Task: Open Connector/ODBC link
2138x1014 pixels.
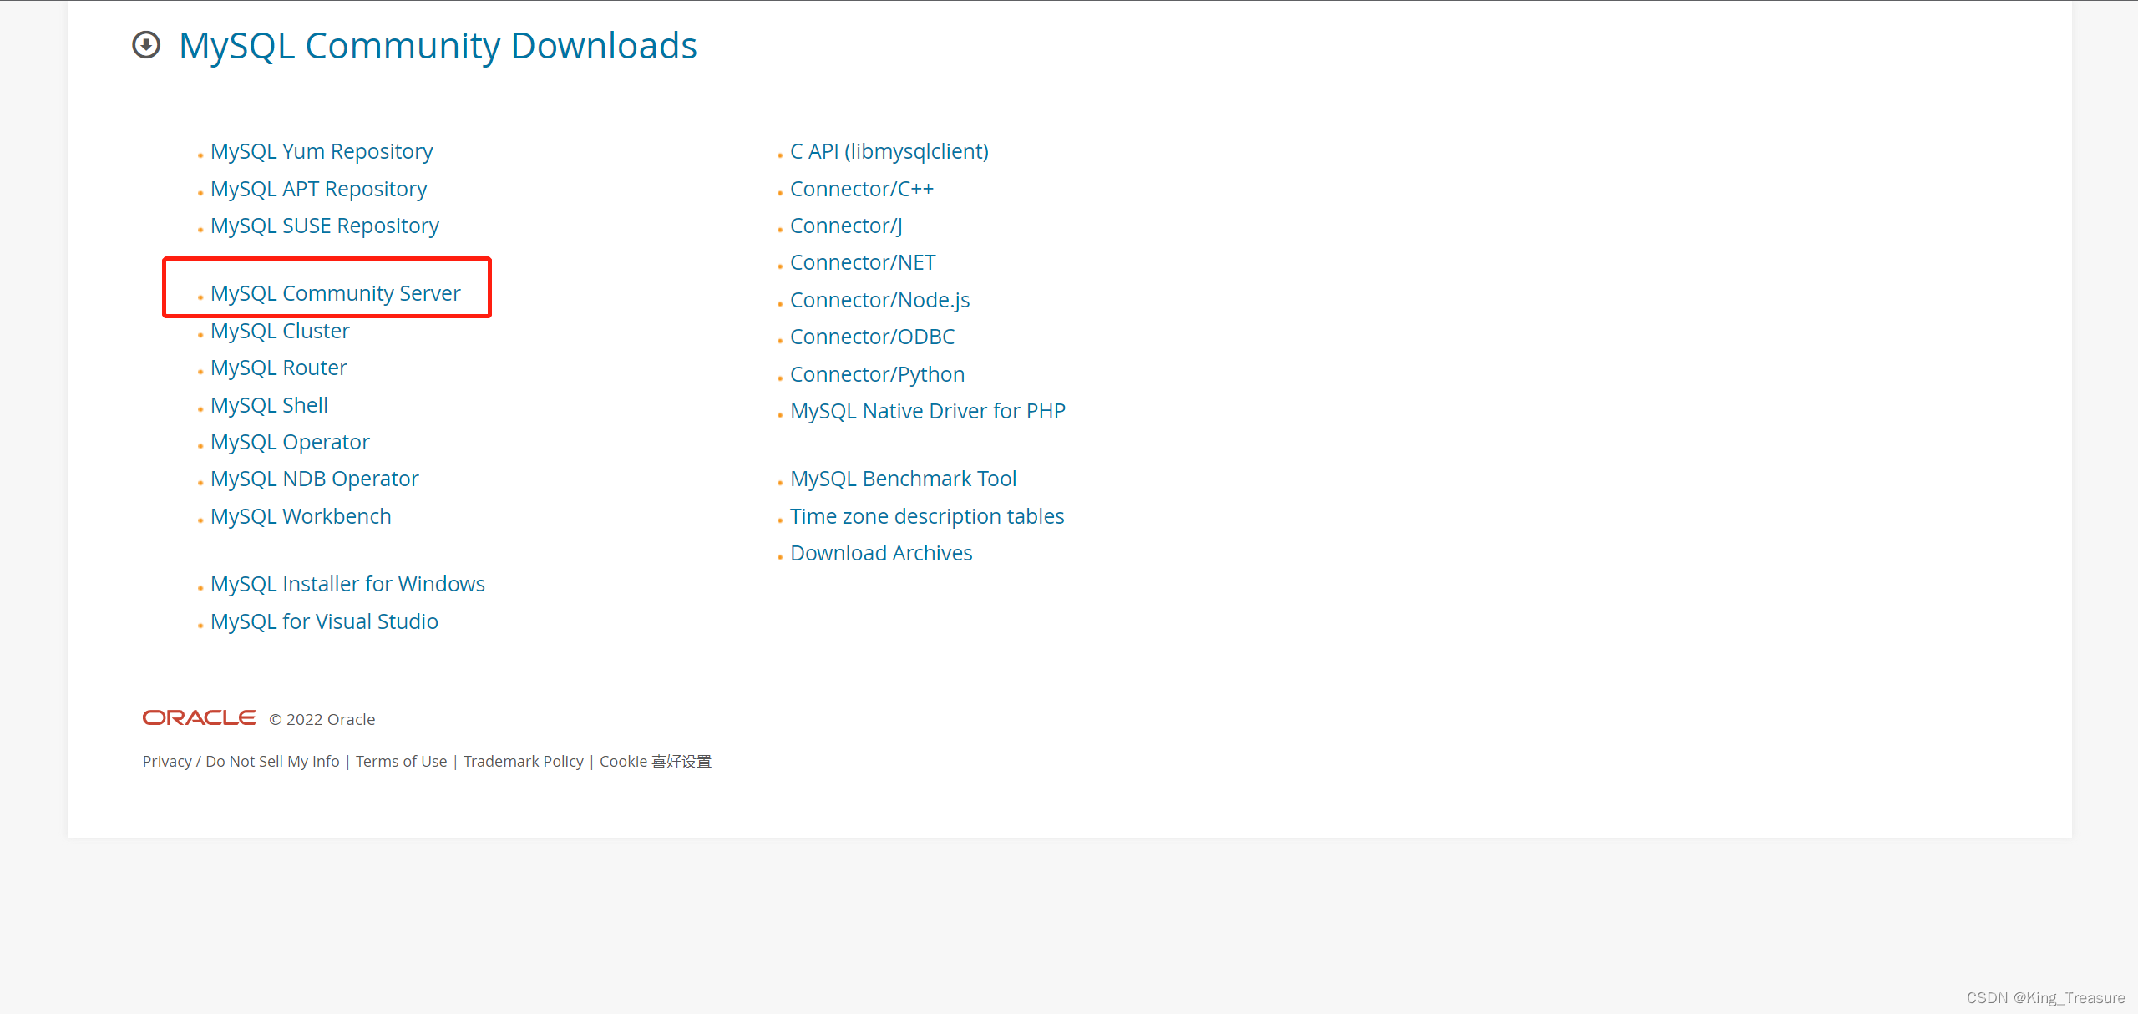Action: pos(872,337)
